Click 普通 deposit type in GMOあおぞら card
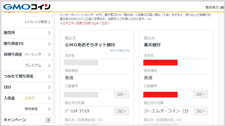 (69, 78)
